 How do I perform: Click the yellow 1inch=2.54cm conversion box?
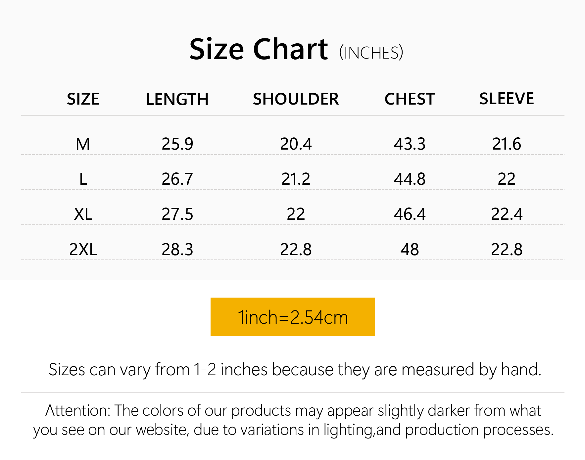[293, 317]
